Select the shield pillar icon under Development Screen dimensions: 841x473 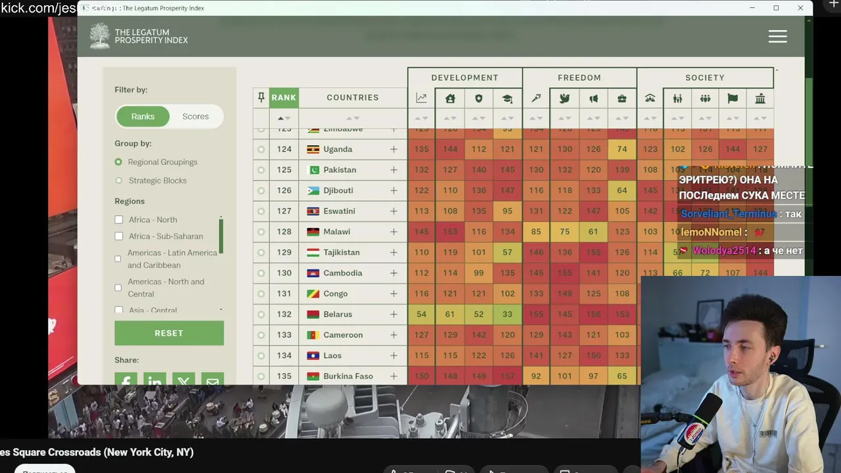[x=478, y=99]
